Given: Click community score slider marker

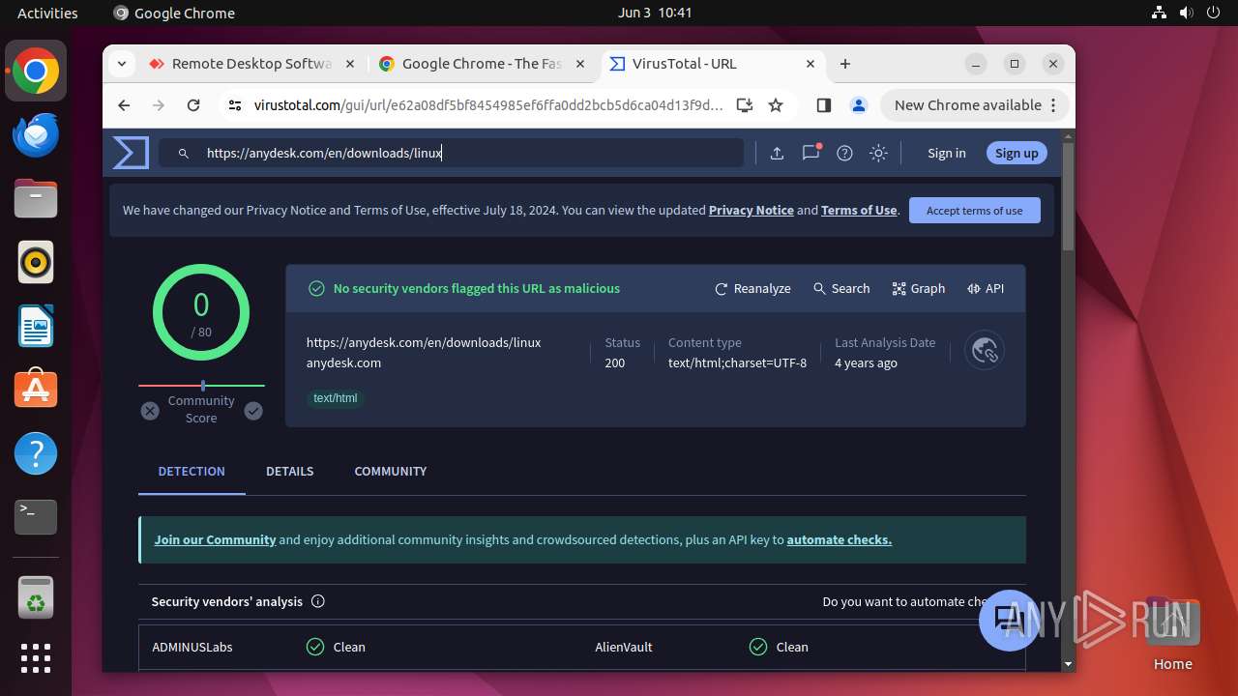Looking at the screenshot, I should [x=202, y=386].
